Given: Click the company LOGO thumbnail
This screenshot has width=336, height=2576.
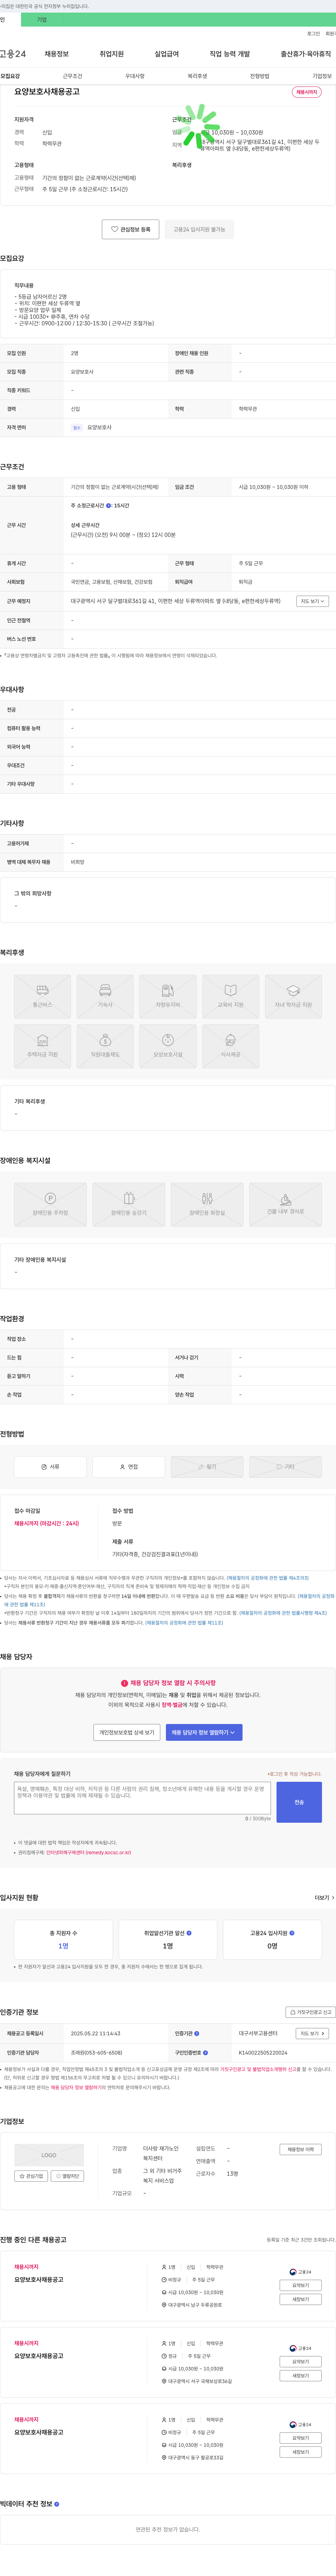Looking at the screenshot, I should tap(49, 2155).
